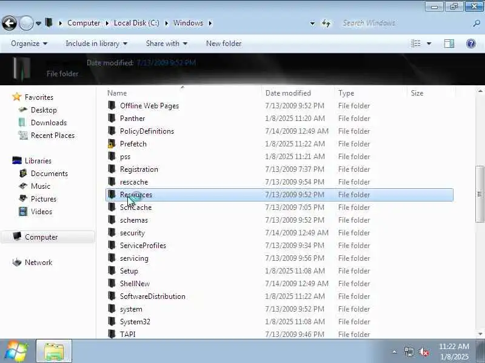The height and width of the screenshot is (363, 485).
Task: Select Network in the navigation pane
Action: click(x=38, y=263)
